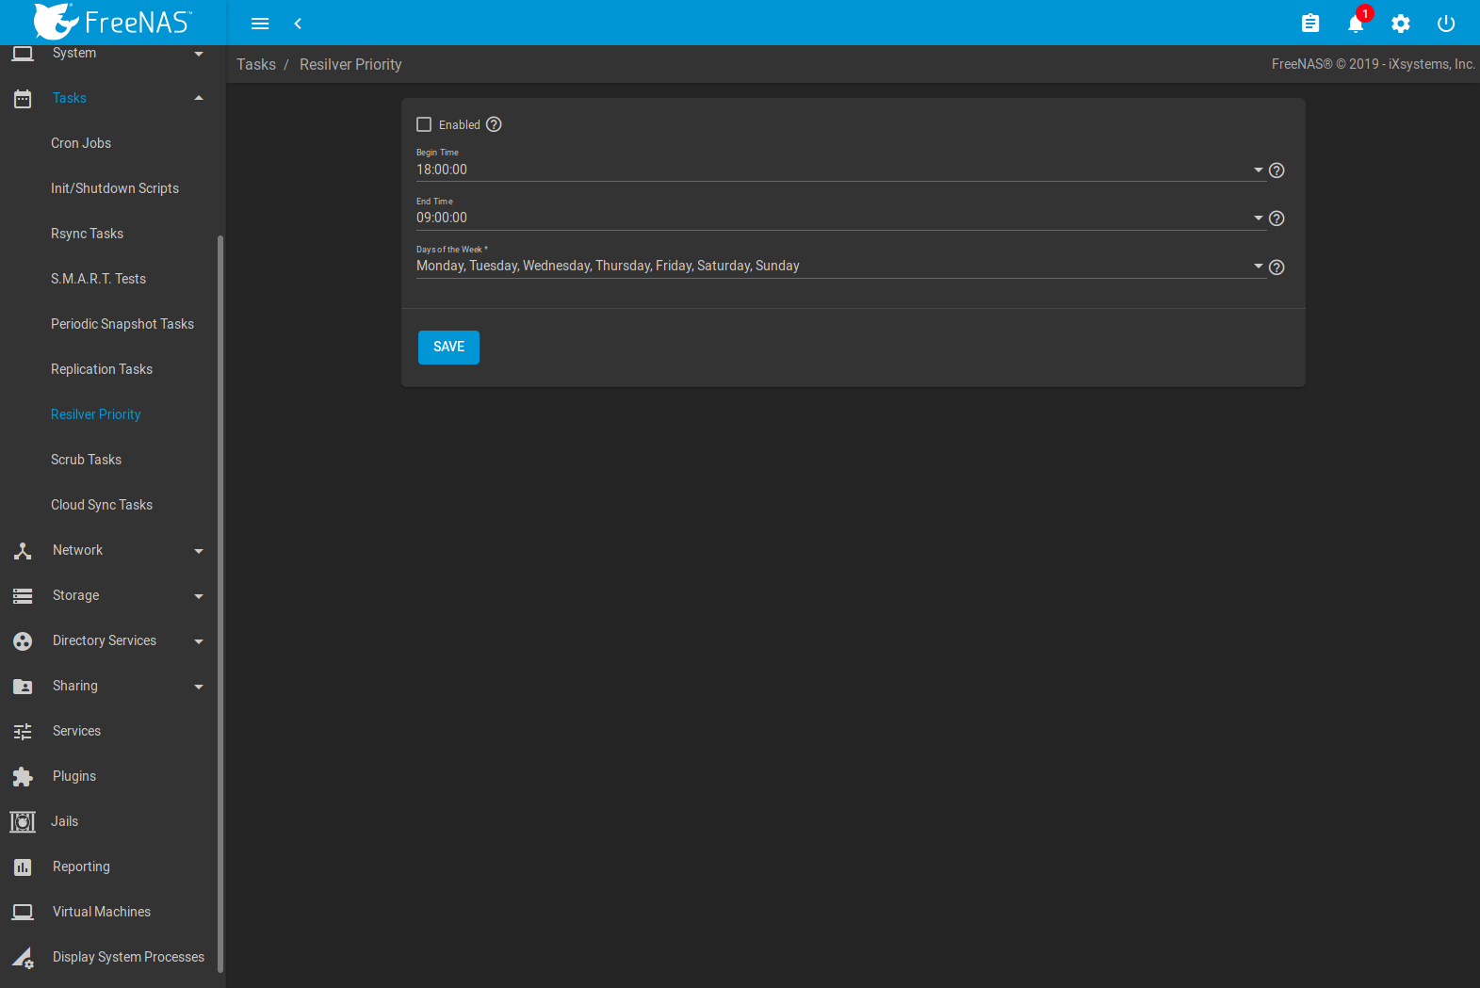Open the Services menu label
The height and width of the screenshot is (988, 1480).
(76, 731)
